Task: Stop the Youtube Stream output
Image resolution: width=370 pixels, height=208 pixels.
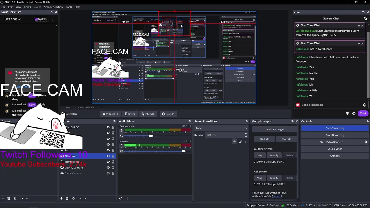Action: pos(260,155)
